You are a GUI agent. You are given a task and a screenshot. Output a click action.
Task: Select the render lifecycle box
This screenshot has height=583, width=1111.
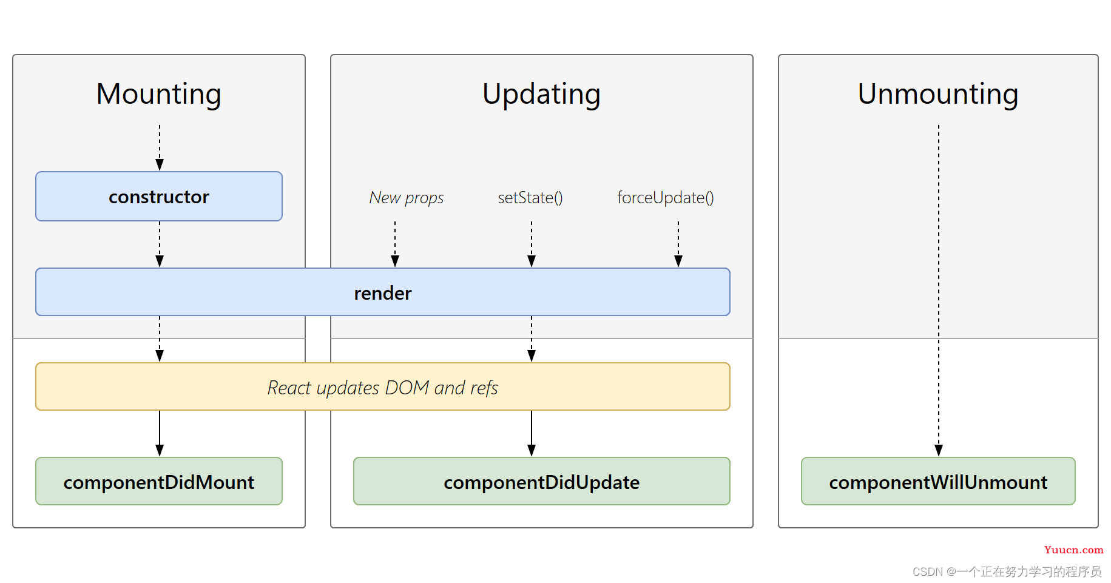click(383, 292)
